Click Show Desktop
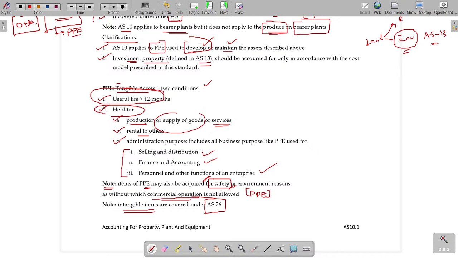 (419, 8)
